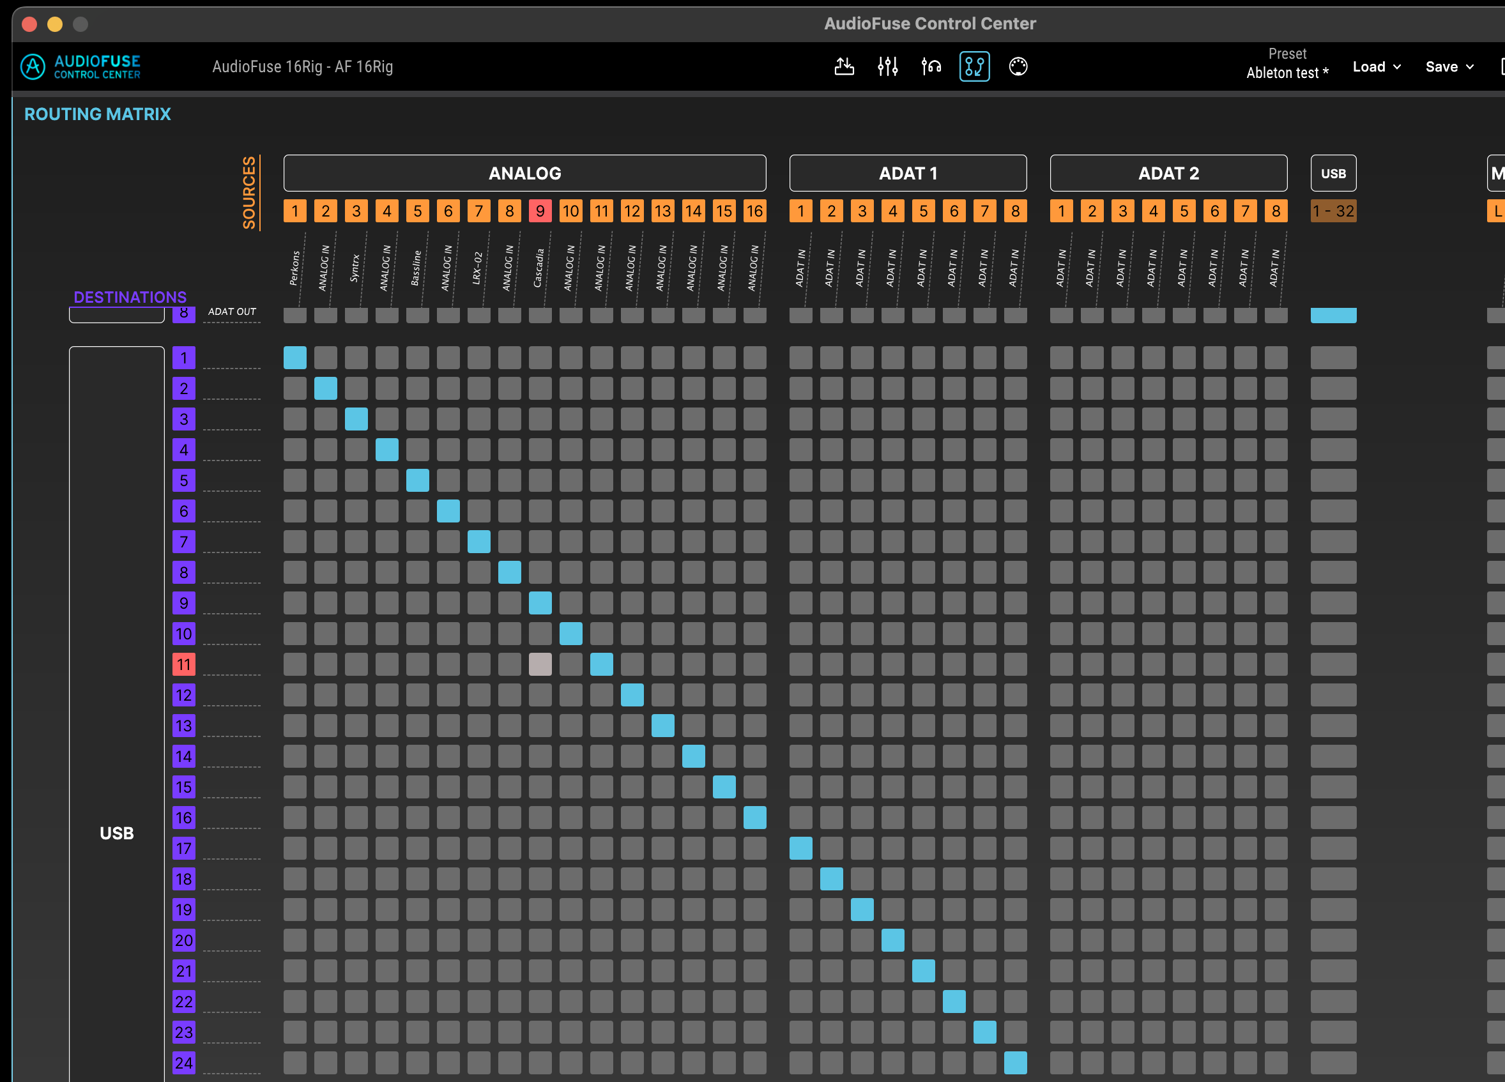Enable ADAT 2 input 5 to USB 12 routing
Screen dimensions: 1505x1082
(1184, 694)
